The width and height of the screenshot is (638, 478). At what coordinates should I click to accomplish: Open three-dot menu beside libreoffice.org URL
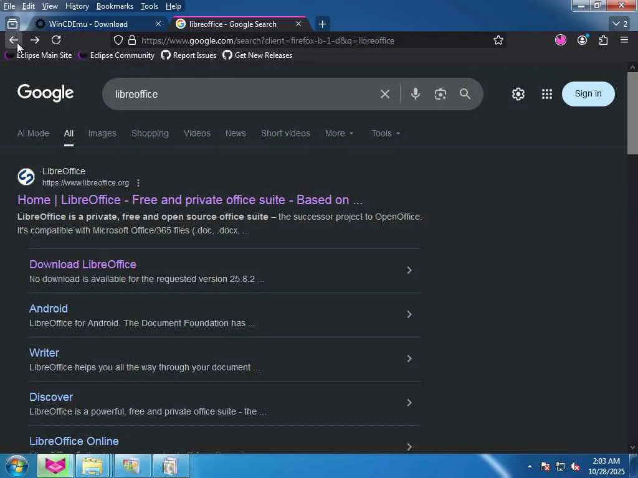pos(138,183)
